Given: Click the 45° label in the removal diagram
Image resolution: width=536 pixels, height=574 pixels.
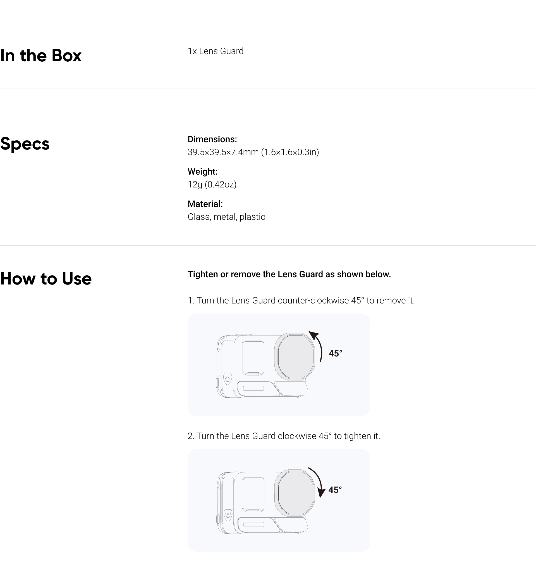Looking at the screenshot, I should click(336, 353).
